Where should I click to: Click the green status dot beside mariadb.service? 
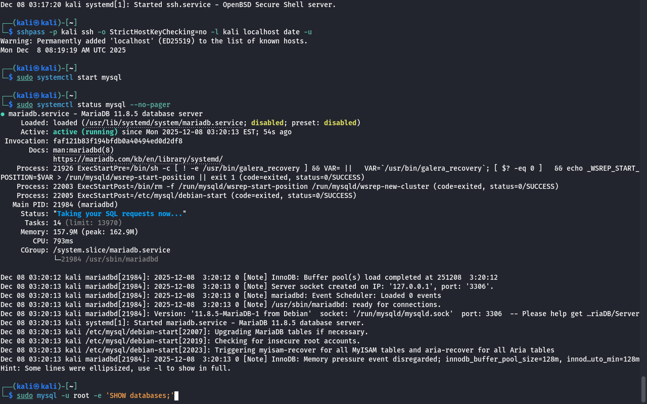pos(3,114)
